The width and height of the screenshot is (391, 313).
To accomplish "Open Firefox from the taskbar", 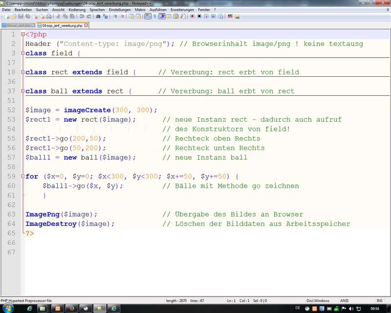I will (71, 308).
